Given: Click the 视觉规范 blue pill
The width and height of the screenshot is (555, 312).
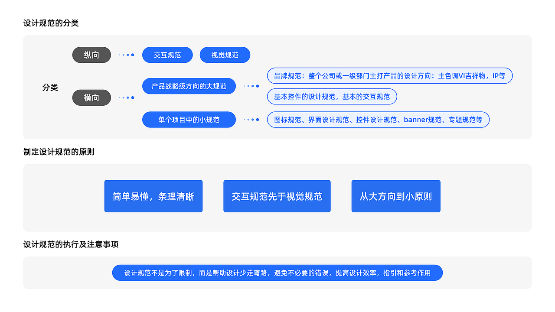Looking at the screenshot, I should pos(225,55).
